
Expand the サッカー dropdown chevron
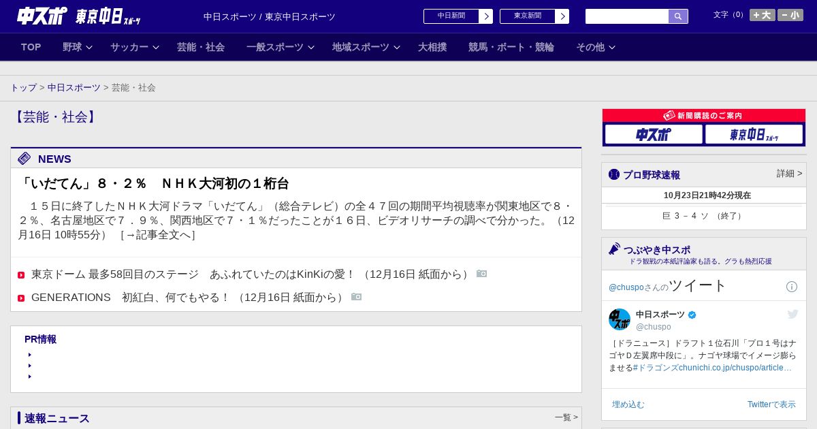click(x=156, y=48)
